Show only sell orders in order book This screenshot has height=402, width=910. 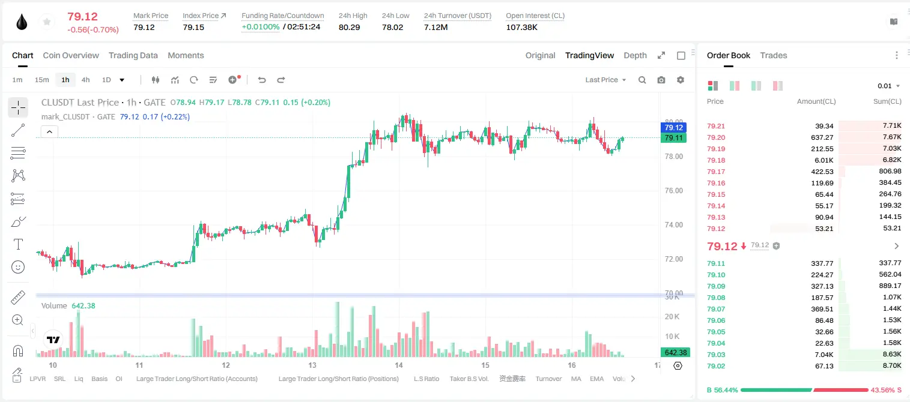click(778, 86)
